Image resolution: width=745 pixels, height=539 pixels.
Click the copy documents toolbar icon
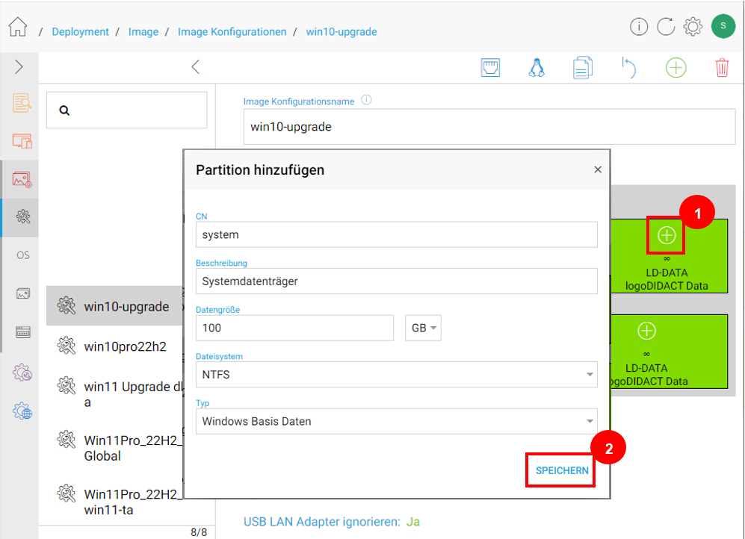[x=583, y=67]
